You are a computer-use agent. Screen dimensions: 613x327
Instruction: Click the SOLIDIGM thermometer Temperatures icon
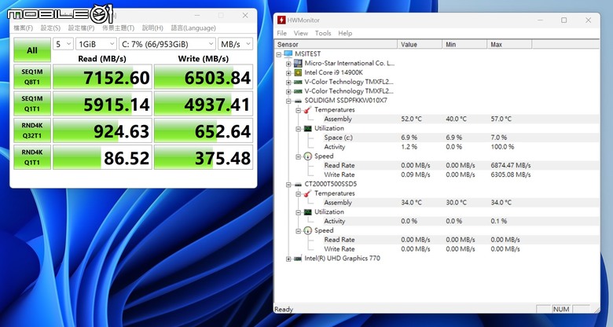tap(307, 109)
